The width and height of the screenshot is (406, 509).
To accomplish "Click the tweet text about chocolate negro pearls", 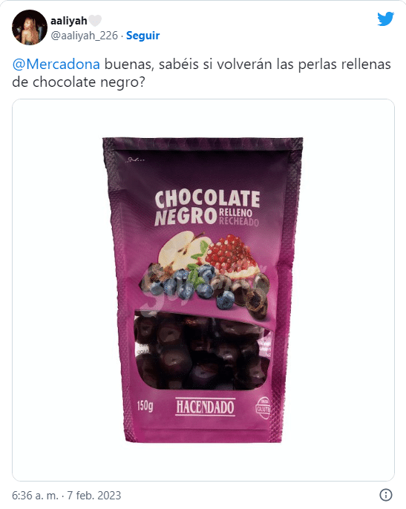I will pos(201,73).
